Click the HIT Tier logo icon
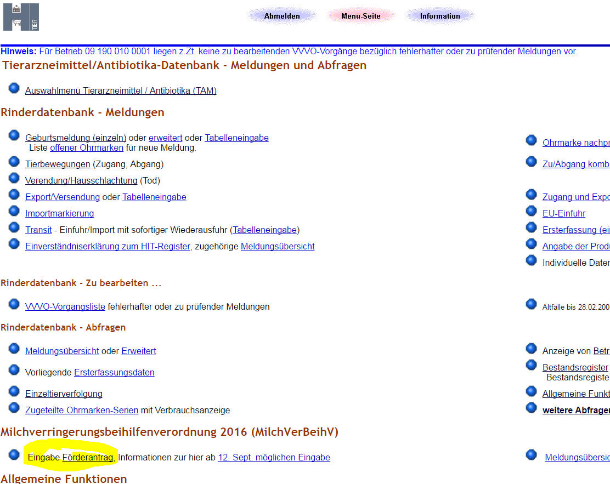Screen dimensions: 610x484 tap(21, 17)
